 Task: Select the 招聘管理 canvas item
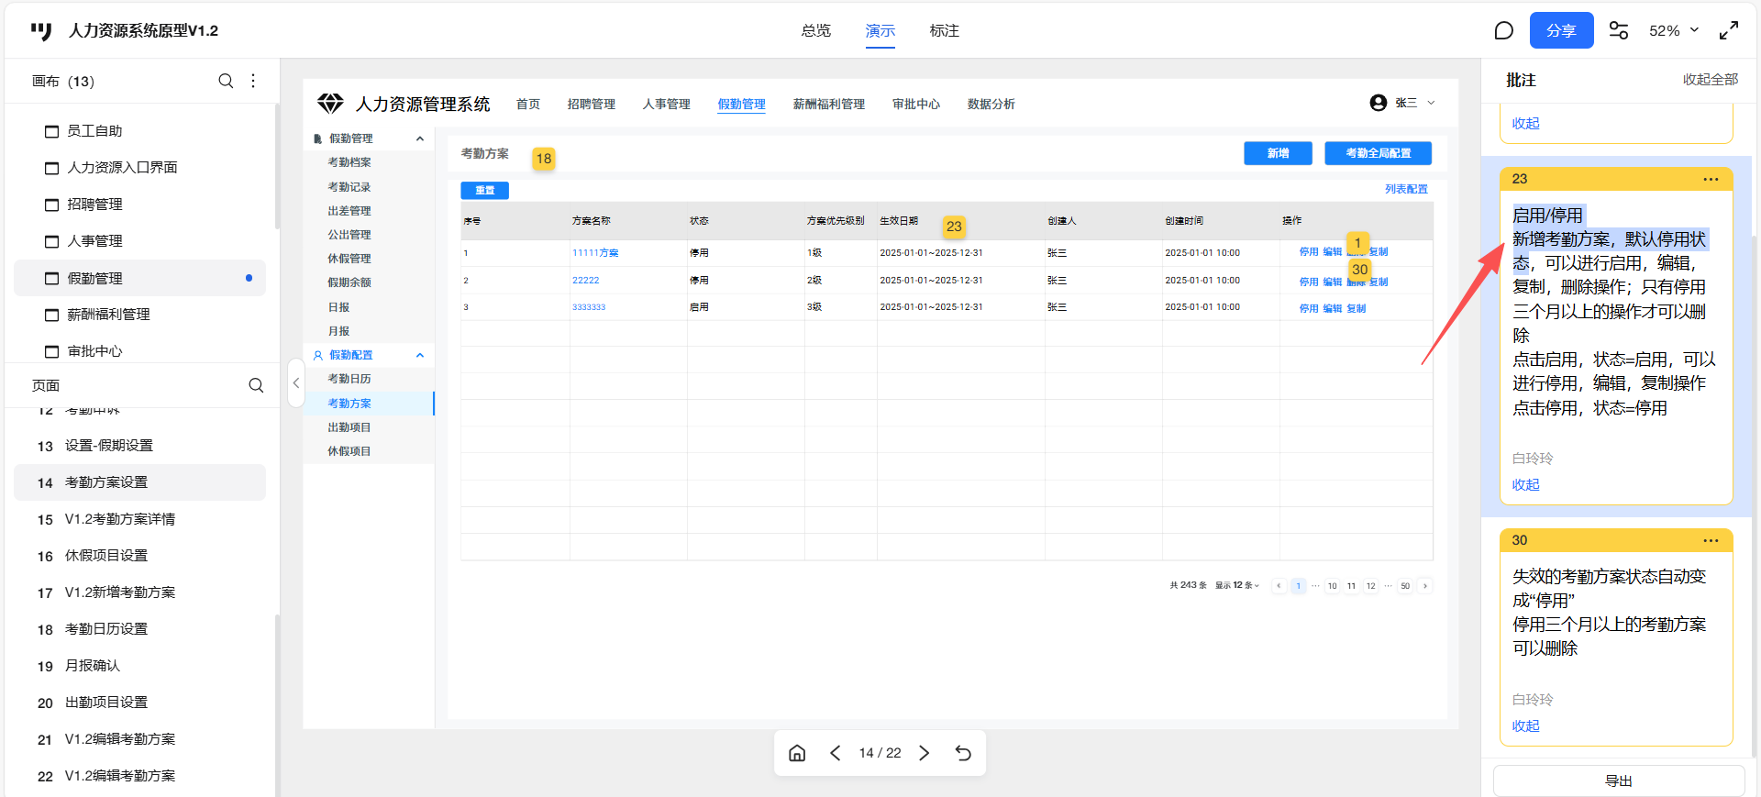coord(94,205)
